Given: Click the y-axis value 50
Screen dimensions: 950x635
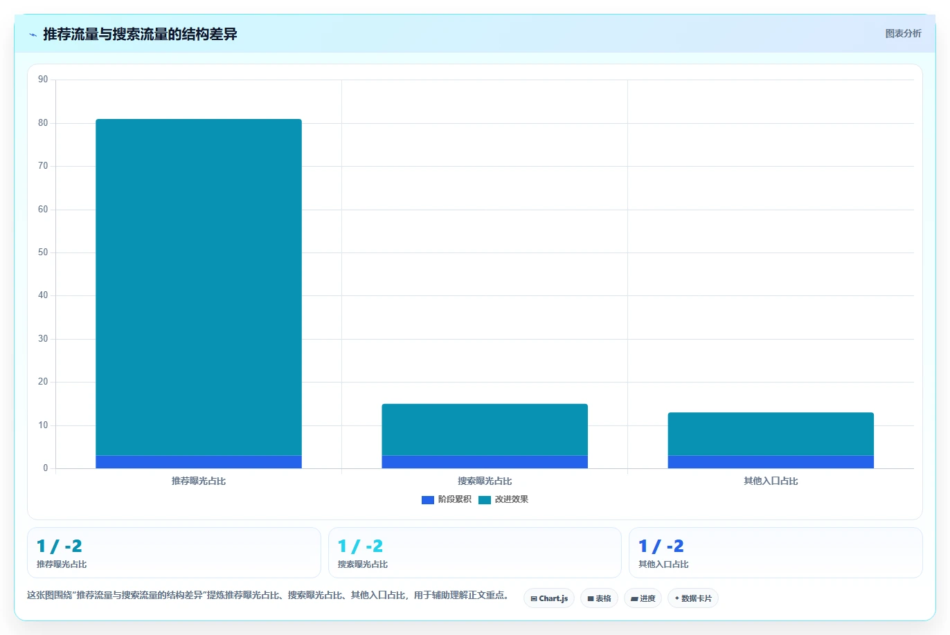Looking at the screenshot, I should pyautogui.click(x=43, y=252).
